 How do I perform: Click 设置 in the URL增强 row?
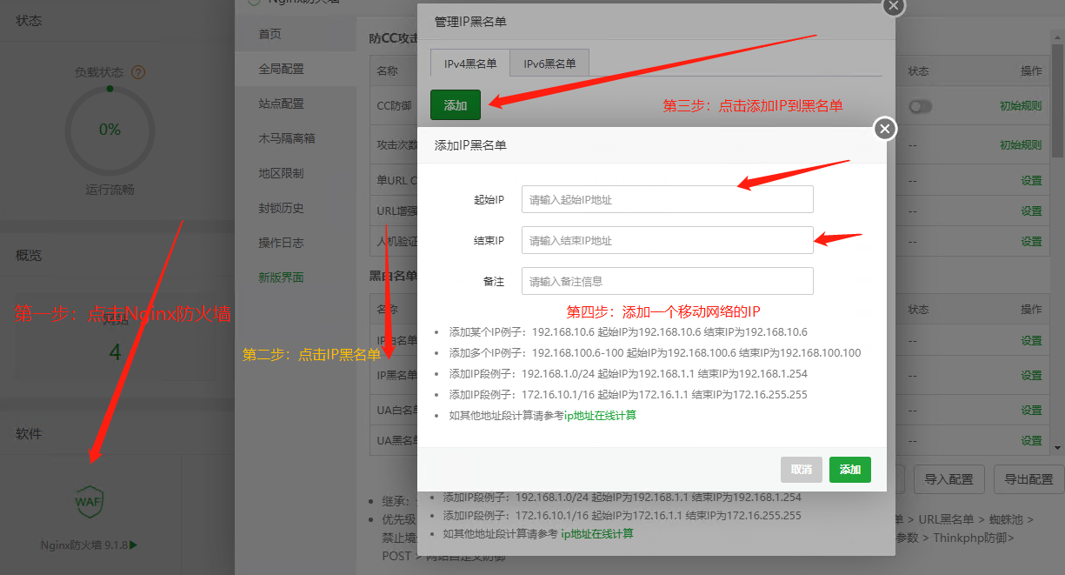tap(1031, 211)
